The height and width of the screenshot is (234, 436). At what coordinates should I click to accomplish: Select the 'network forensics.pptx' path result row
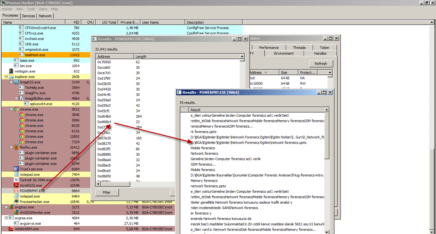[x=252, y=143]
